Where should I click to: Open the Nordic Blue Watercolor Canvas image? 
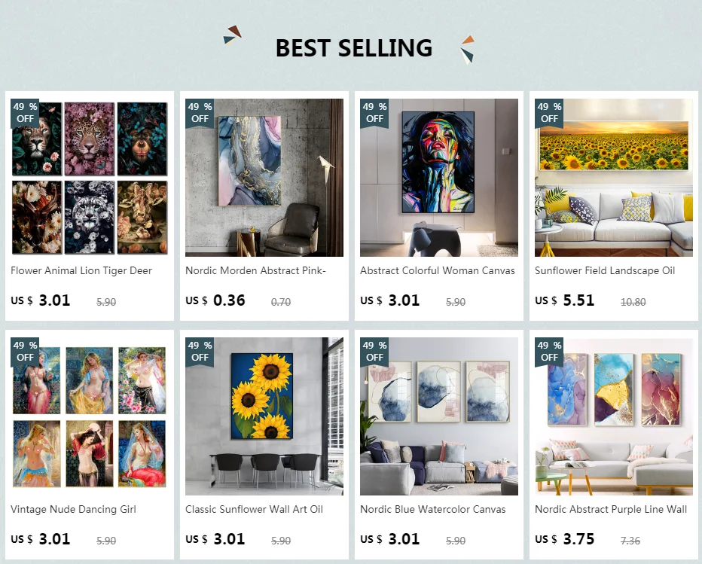pos(438,416)
